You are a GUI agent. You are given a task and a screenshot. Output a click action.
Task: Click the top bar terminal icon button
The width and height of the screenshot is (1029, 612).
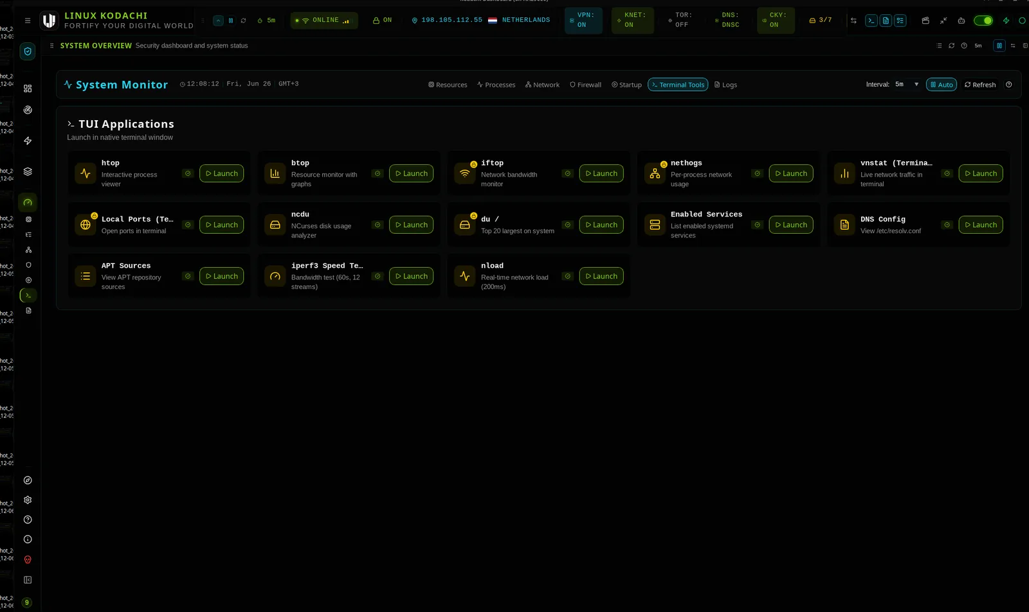click(x=871, y=21)
